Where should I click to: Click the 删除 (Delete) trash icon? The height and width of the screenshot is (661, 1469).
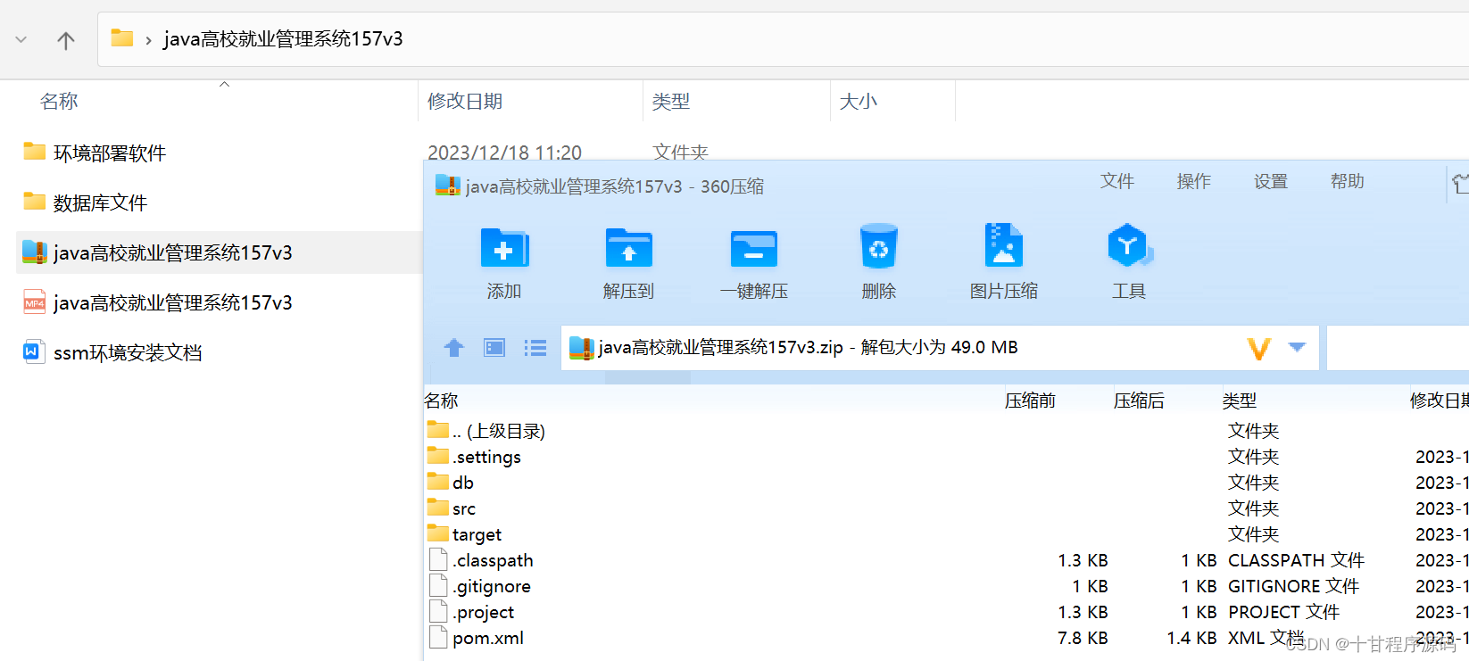(878, 246)
